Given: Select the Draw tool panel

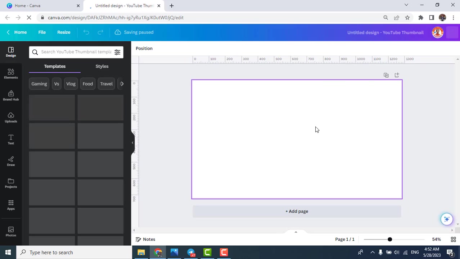Looking at the screenshot, I should coord(11,161).
